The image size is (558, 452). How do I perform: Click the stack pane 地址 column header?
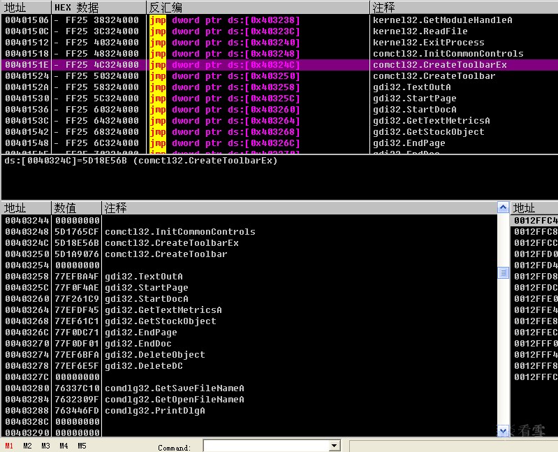[534, 208]
